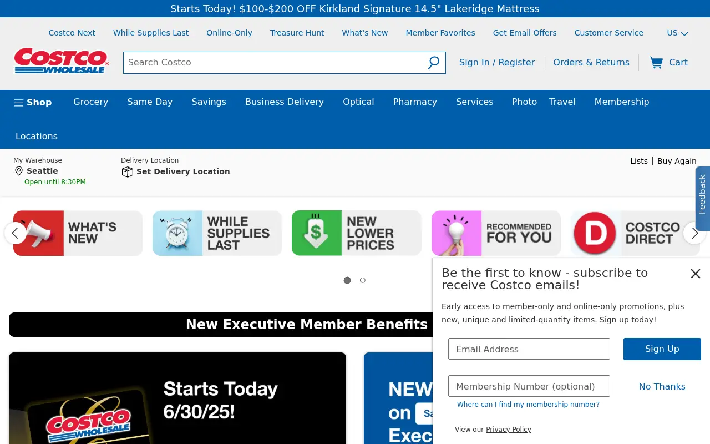Select the first carousel page dot

(347, 280)
